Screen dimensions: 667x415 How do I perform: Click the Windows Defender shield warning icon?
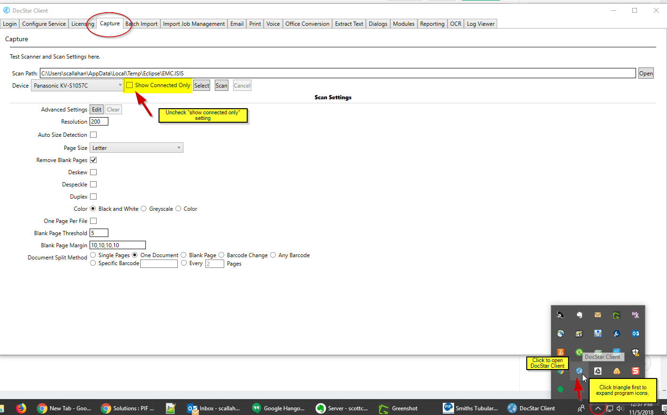pyautogui.click(x=635, y=352)
